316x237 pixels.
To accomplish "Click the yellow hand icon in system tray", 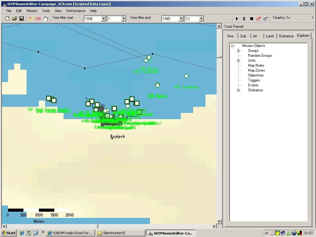I will click(x=277, y=233).
